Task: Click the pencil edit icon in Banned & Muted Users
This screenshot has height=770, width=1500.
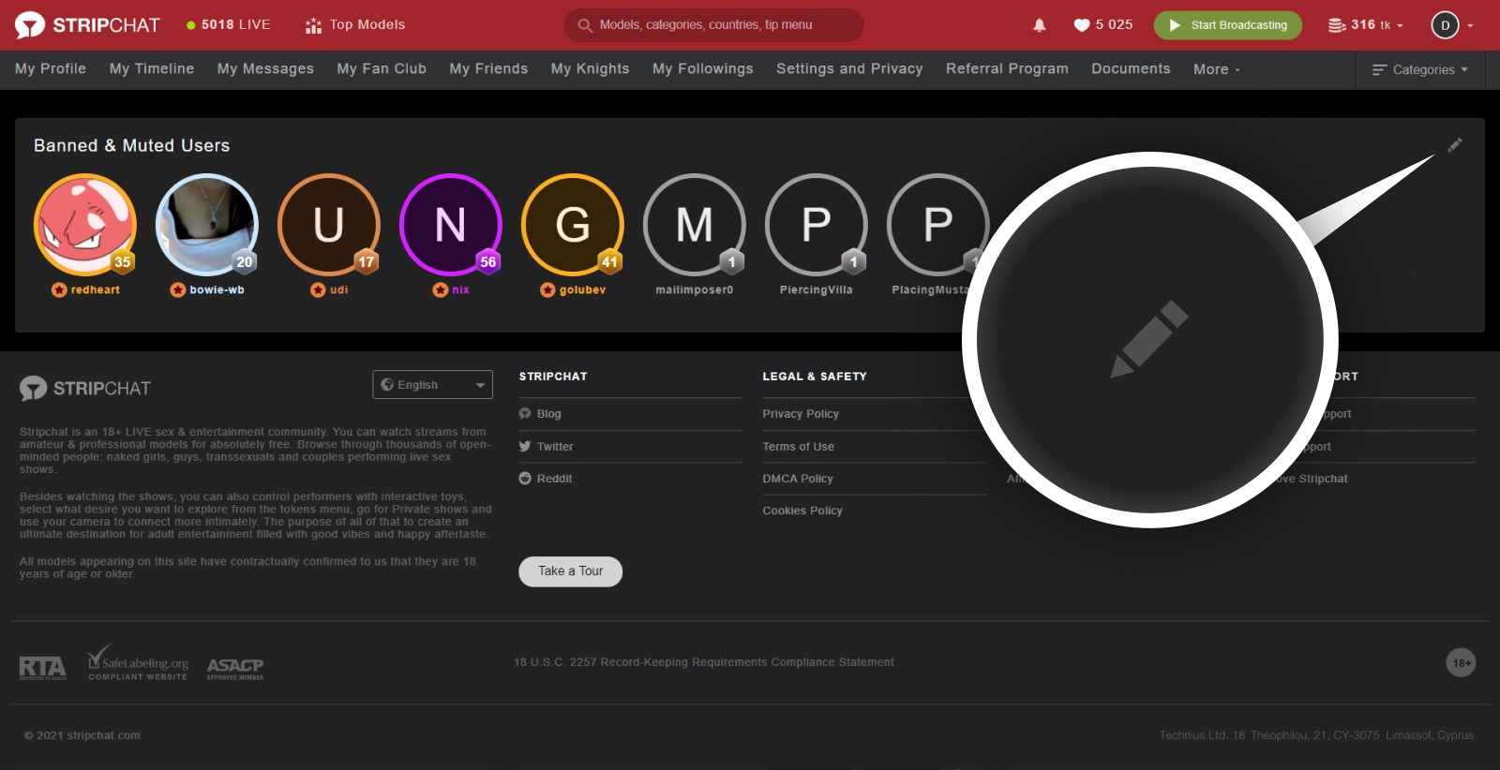Action: coord(1454,145)
